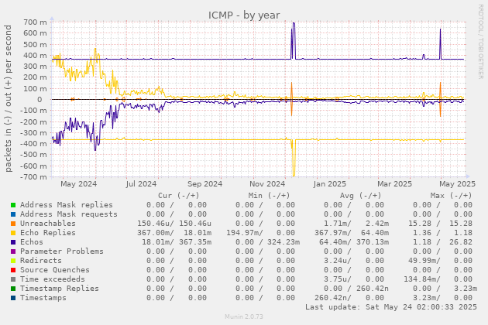The width and height of the screenshot is (488, 325).
Task: Click the 'Munin 2.0.73' version text
Action: 244,316
